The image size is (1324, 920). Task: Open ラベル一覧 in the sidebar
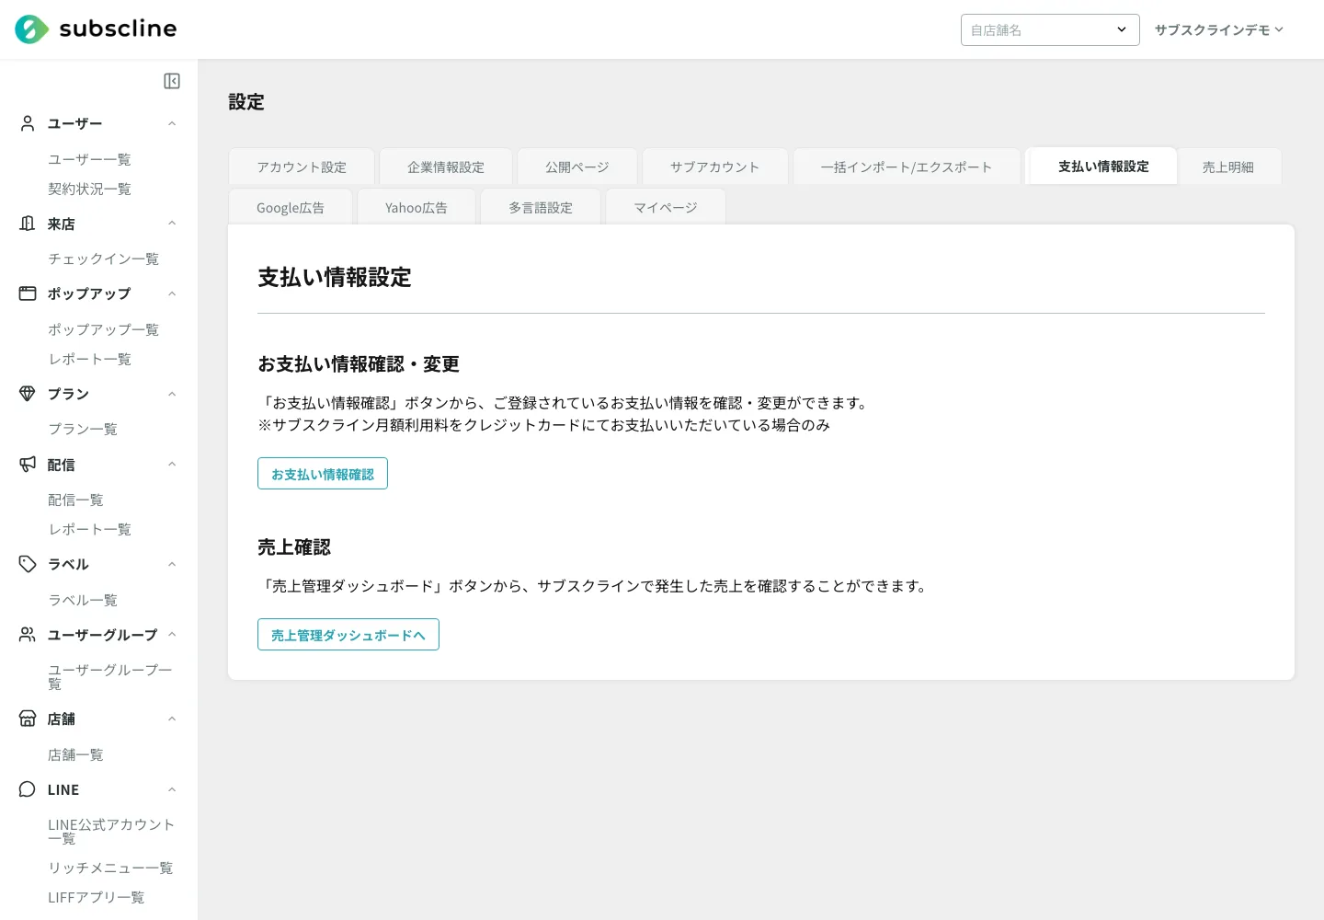pos(83,600)
